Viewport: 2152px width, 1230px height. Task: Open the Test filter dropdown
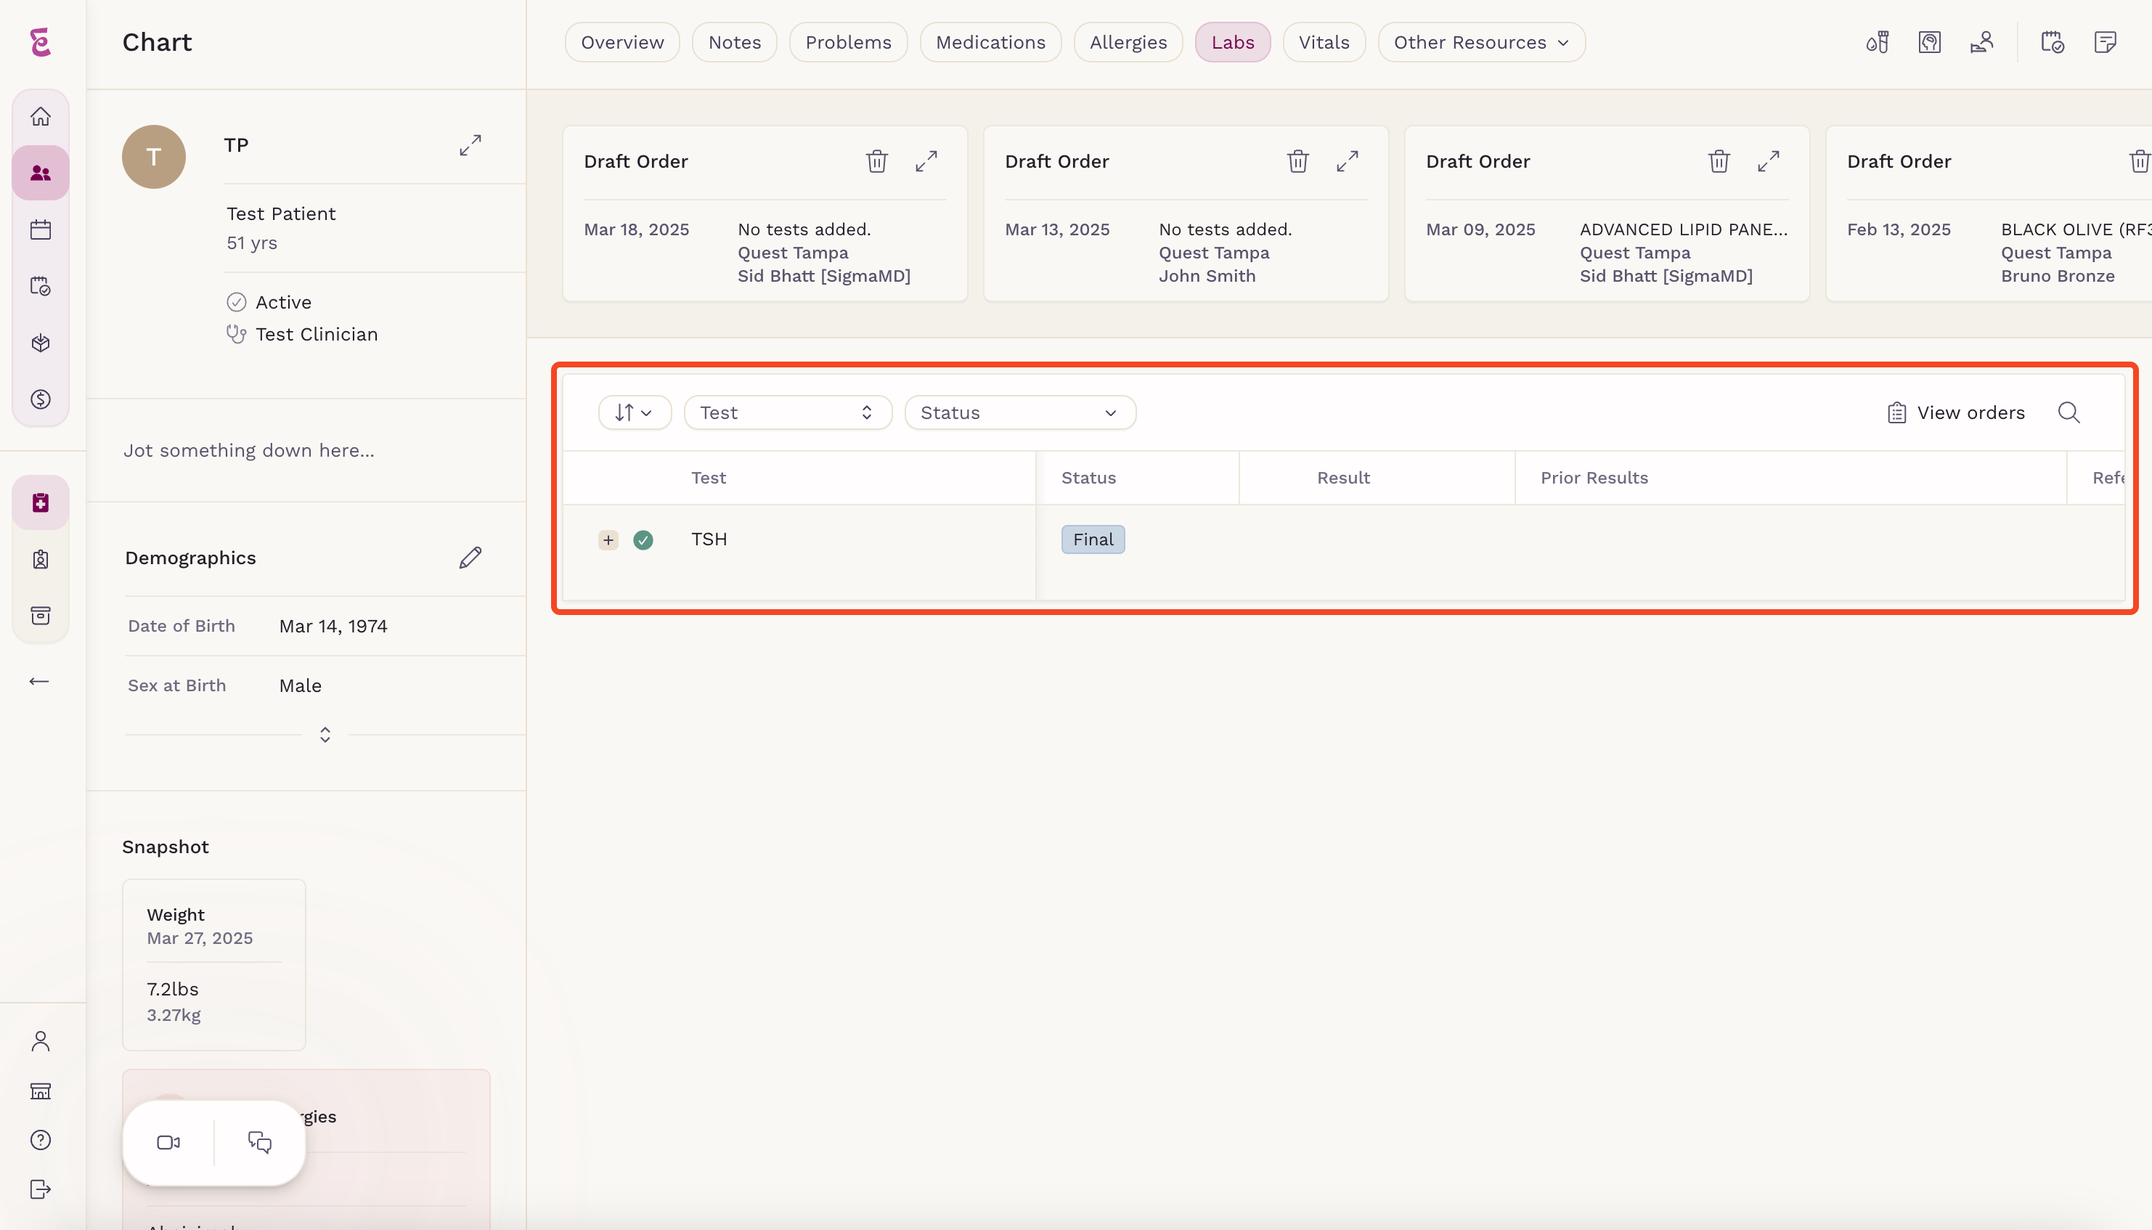click(787, 412)
